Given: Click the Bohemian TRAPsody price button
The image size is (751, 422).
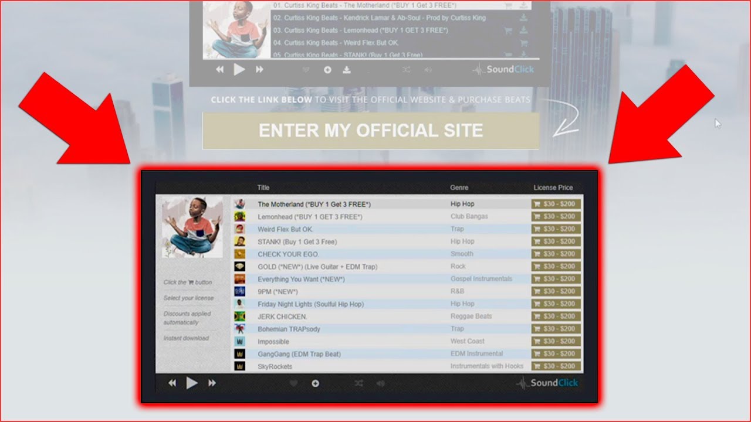Looking at the screenshot, I should 556,329.
